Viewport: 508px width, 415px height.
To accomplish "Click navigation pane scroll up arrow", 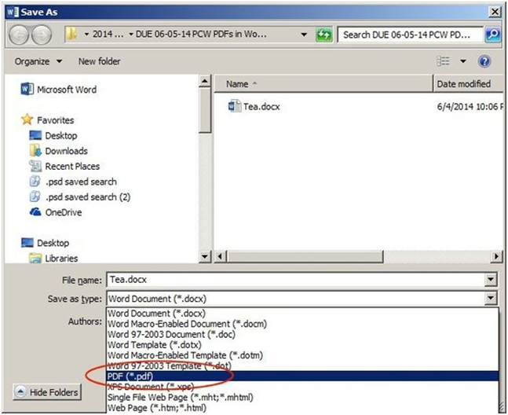I will click(x=205, y=81).
